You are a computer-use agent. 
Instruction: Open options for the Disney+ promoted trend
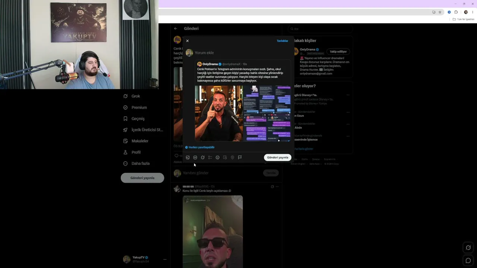348,95
